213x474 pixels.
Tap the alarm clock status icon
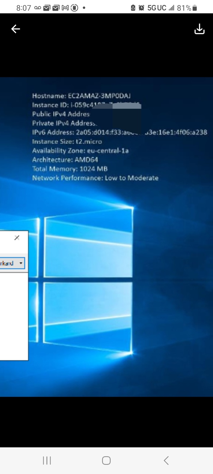point(142,8)
